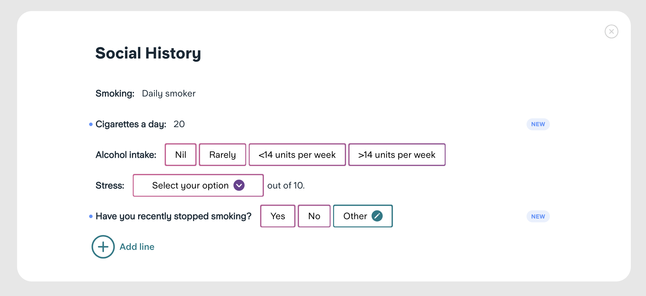Click the blue dot beside Cigarettes a day

(x=90, y=124)
